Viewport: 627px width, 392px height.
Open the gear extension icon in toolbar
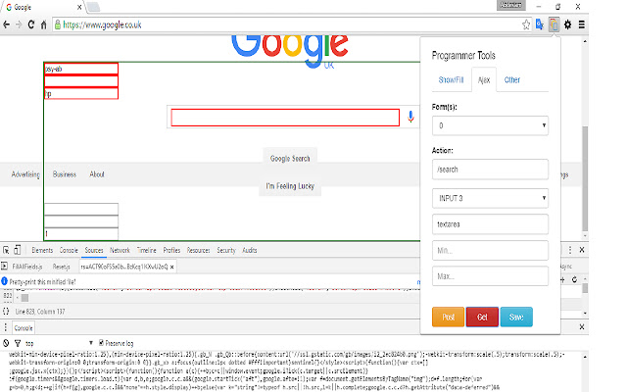(x=567, y=24)
